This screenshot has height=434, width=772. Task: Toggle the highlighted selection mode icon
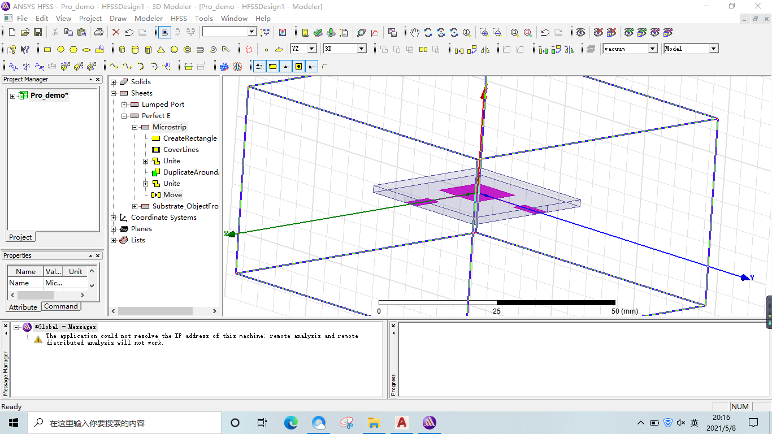(163, 32)
